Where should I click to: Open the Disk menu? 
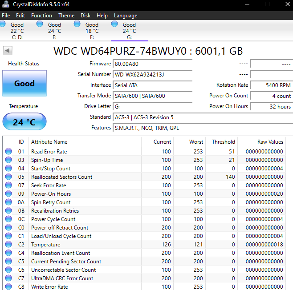click(85, 16)
